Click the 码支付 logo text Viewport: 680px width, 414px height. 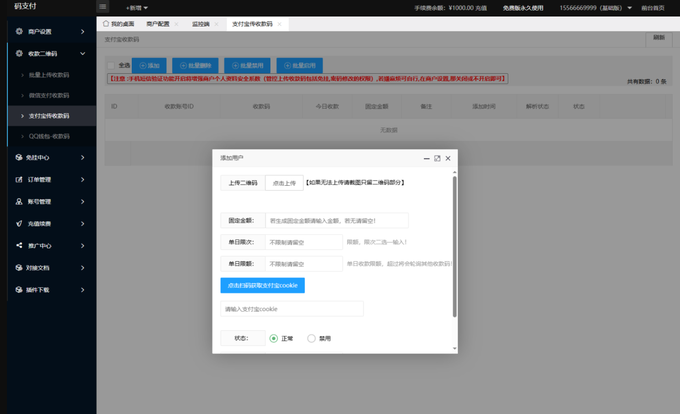pos(25,6)
